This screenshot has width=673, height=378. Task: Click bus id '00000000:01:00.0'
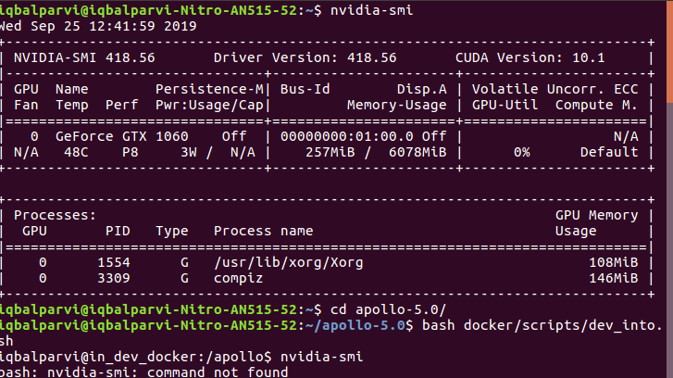[x=347, y=136]
